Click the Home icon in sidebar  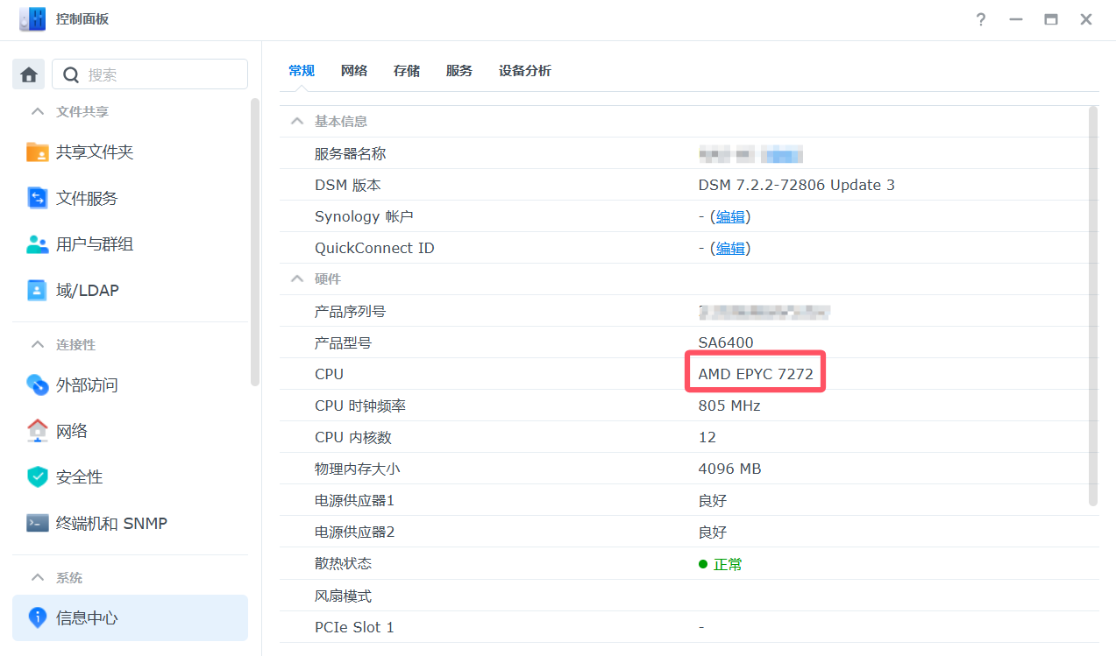[x=28, y=74]
